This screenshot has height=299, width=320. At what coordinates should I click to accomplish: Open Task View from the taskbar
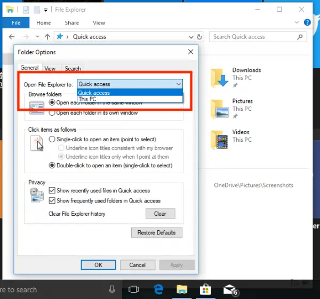pyautogui.click(x=134, y=289)
